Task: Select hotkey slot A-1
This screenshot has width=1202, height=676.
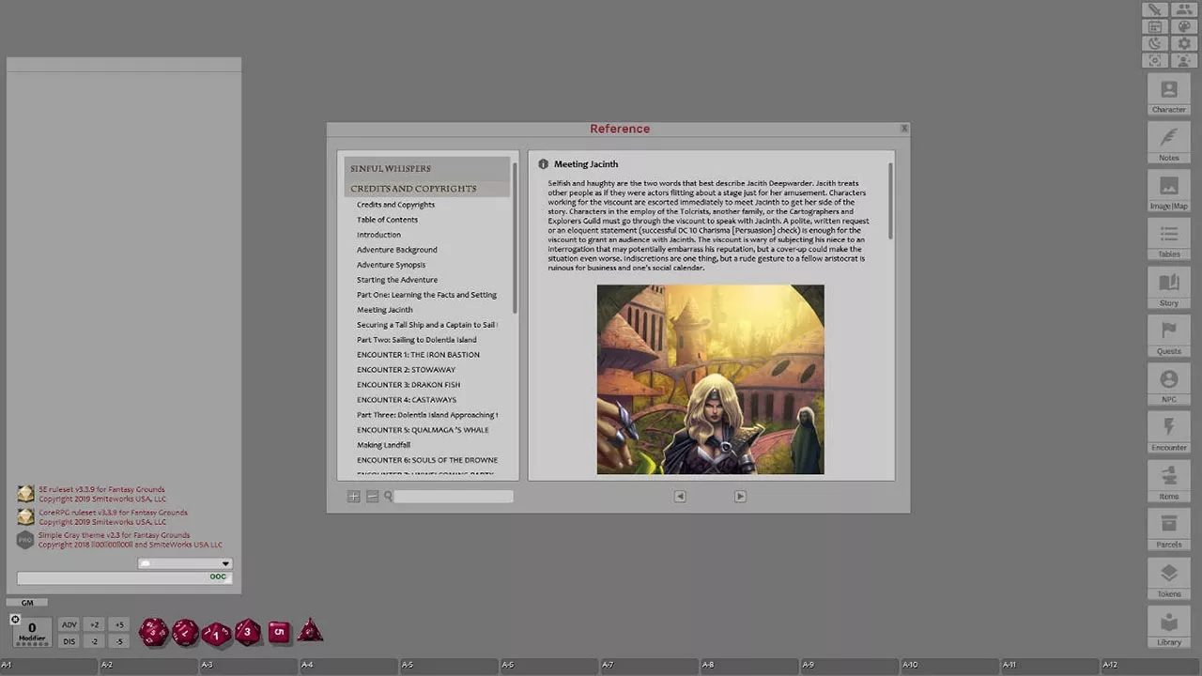Action: pos(49,665)
